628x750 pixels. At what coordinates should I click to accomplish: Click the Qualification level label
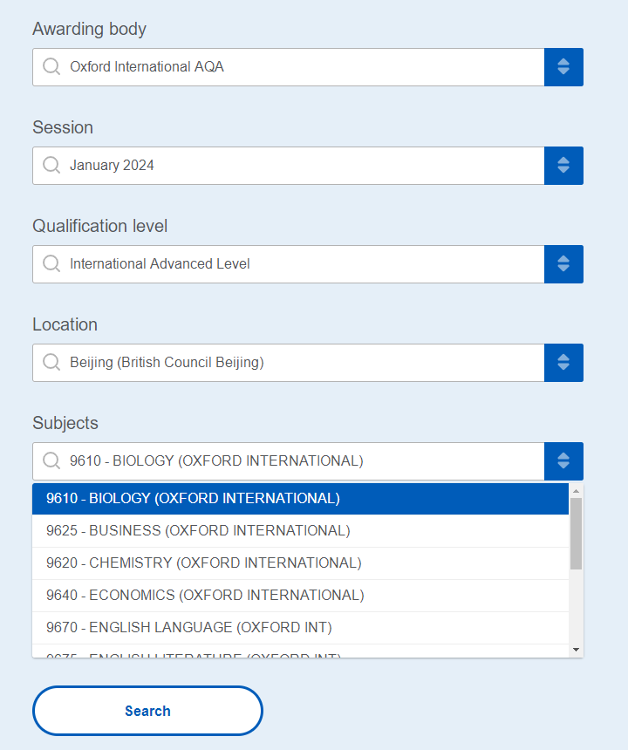[x=100, y=226]
